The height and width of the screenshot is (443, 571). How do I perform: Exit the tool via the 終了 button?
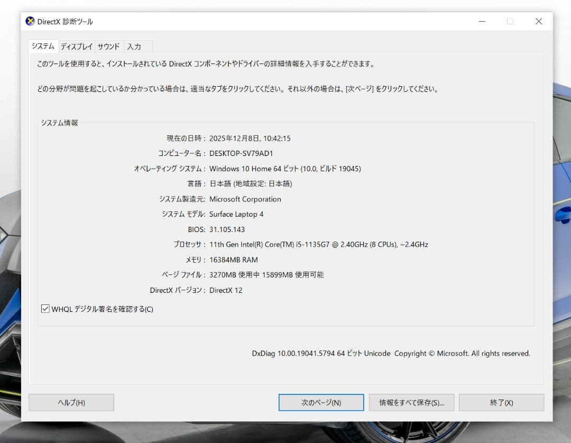(501, 402)
